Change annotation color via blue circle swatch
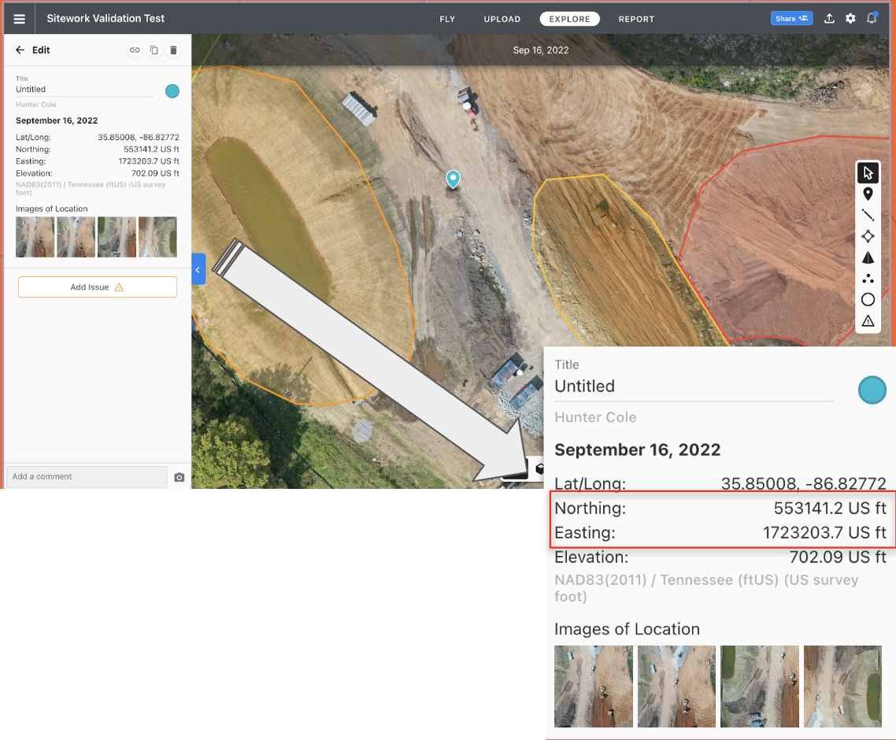Screen dimensions: 896x740 172,91
